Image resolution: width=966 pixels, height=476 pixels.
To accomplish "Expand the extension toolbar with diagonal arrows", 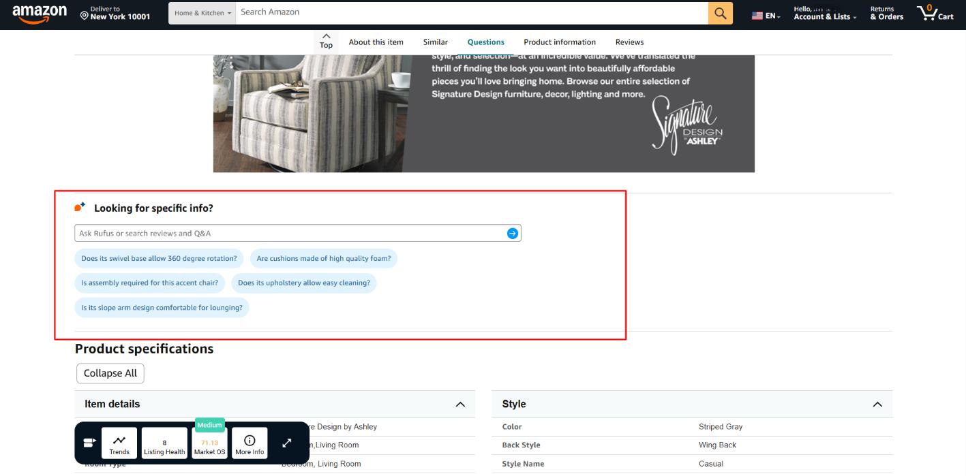I will pyautogui.click(x=286, y=443).
